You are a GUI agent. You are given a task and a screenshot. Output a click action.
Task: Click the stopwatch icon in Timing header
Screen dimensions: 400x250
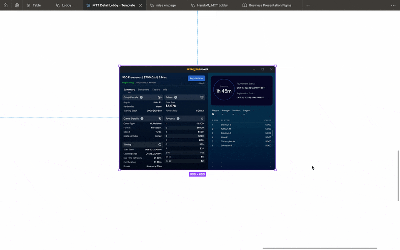(x=160, y=145)
